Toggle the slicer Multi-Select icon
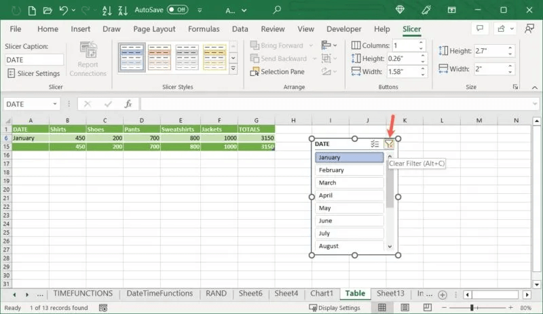 [375, 144]
